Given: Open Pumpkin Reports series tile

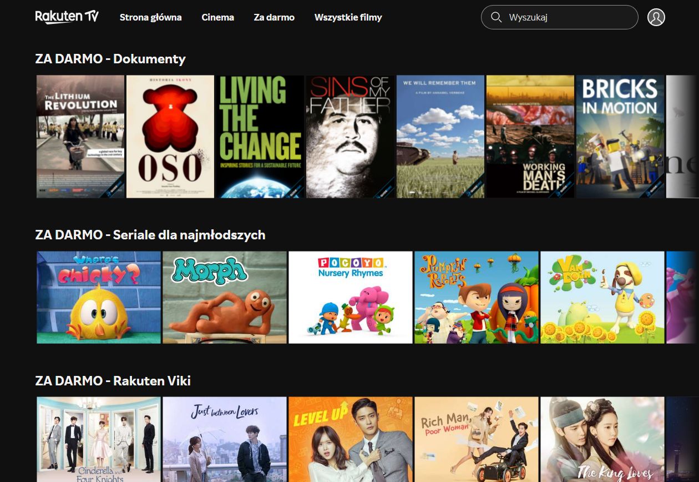Looking at the screenshot, I should click(477, 298).
